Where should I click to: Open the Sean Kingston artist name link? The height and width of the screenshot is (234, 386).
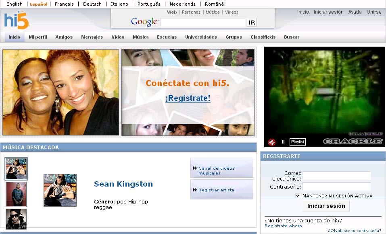pyautogui.click(x=123, y=184)
